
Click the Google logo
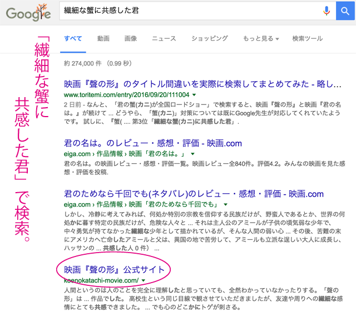coord(28,12)
